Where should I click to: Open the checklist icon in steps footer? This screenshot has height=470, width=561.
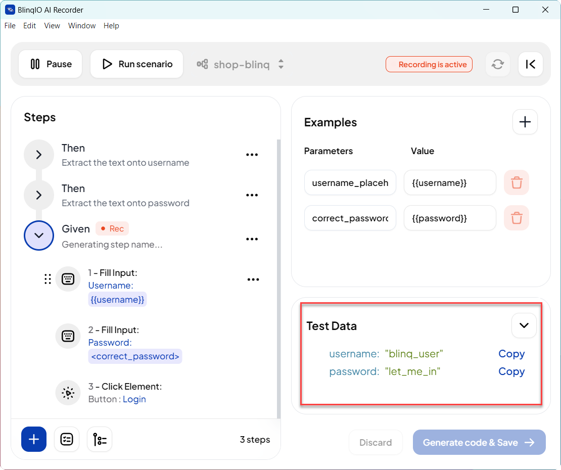pos(67,439)
